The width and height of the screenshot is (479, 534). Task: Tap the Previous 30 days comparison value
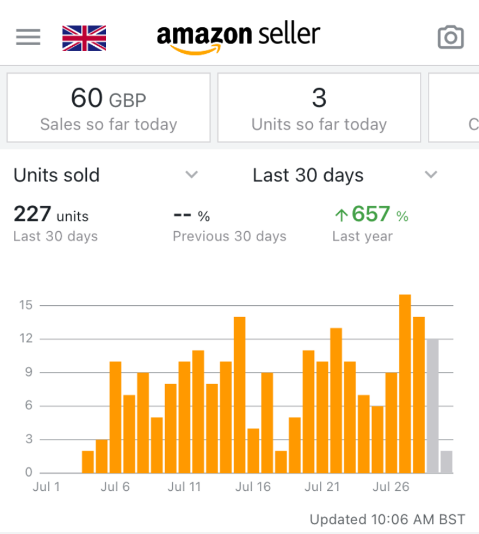tap(192, 216)
